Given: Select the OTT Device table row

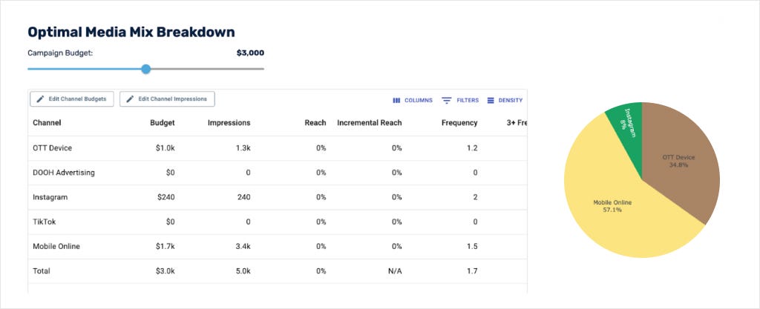Looking at the screenshot, I should [x=278, y=148].
